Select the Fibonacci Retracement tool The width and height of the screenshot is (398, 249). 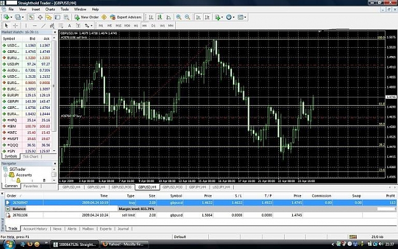tap(60, 25)
